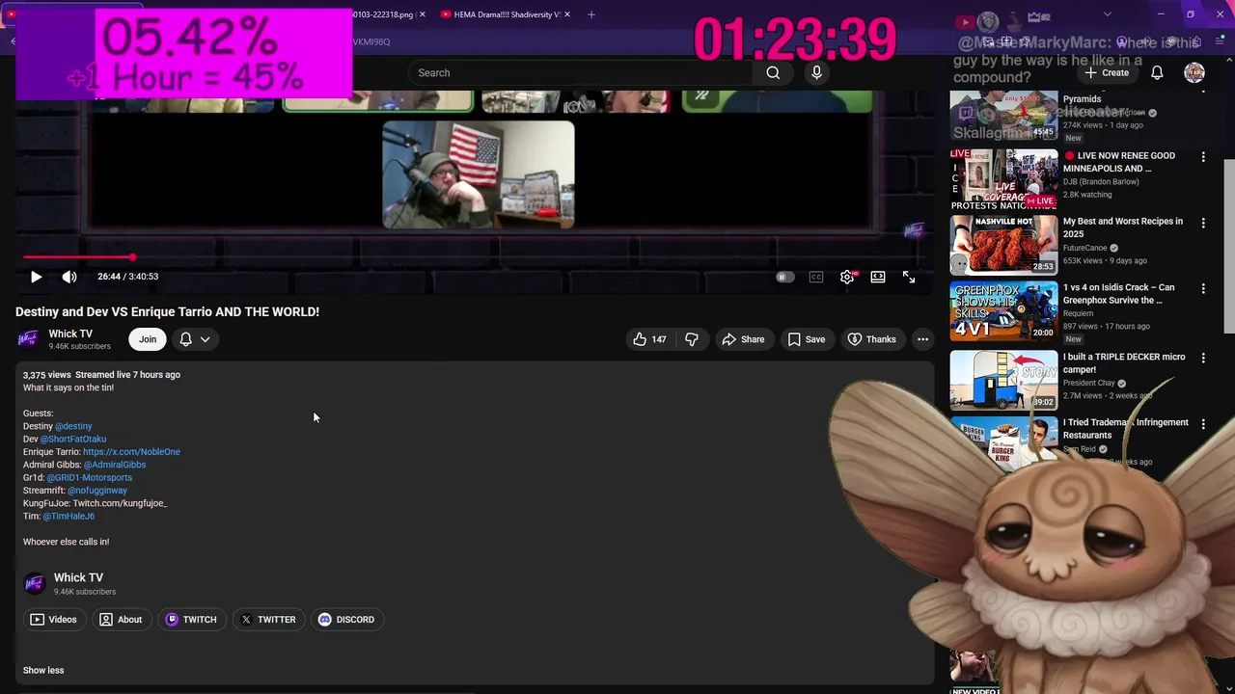The width and height of the screenshot is (1235, 694).
Task: Open My Best and Worst Recipes thumbnail
Action: (1003, 245)
